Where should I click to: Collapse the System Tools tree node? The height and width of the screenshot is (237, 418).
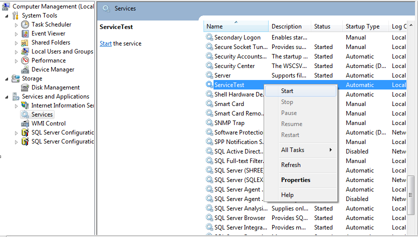pos(7,16)
